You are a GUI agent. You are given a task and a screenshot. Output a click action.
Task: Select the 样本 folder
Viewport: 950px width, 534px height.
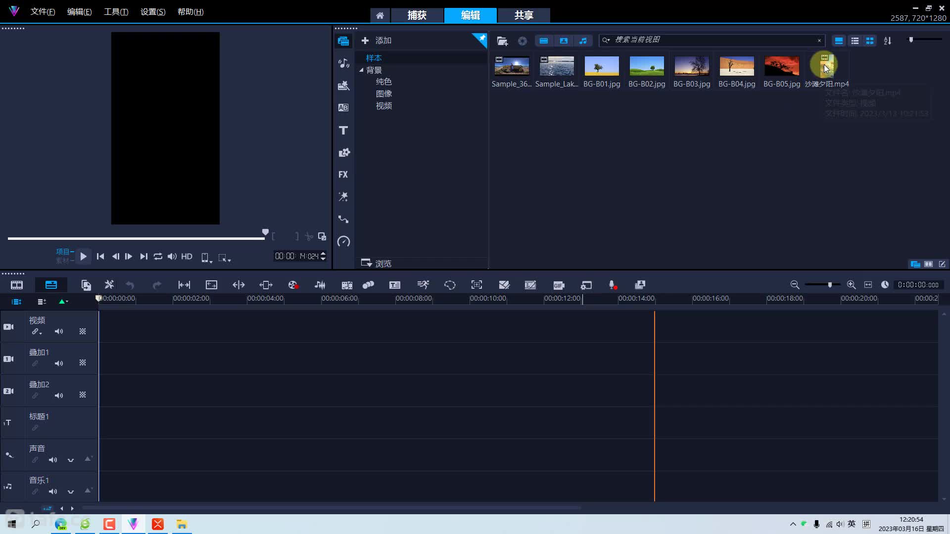[x=374, y=58]
